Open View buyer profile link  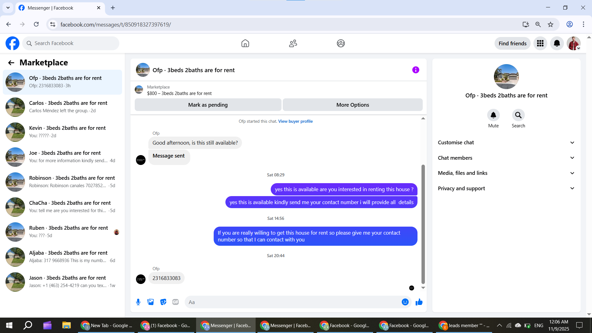pos(295,121)
